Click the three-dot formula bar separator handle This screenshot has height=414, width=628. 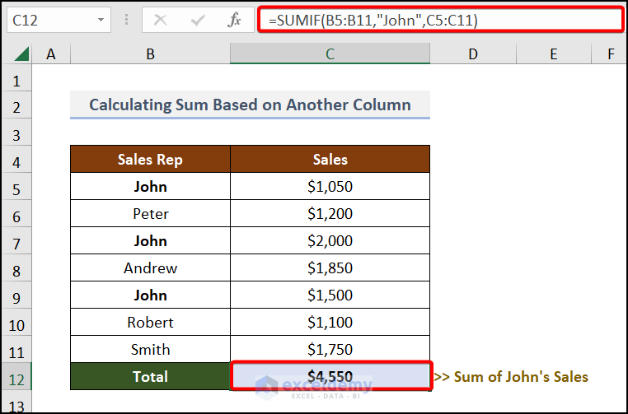point(126,20)
